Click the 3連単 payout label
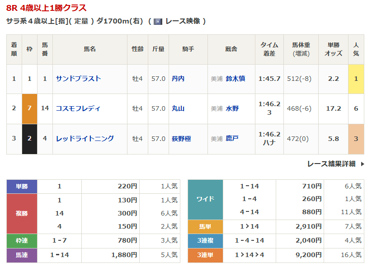372x267 pixels. click(x=205, y=255)
